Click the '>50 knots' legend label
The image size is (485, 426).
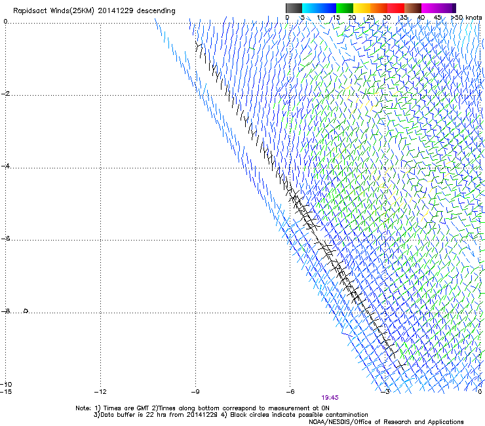coord(467,17)
